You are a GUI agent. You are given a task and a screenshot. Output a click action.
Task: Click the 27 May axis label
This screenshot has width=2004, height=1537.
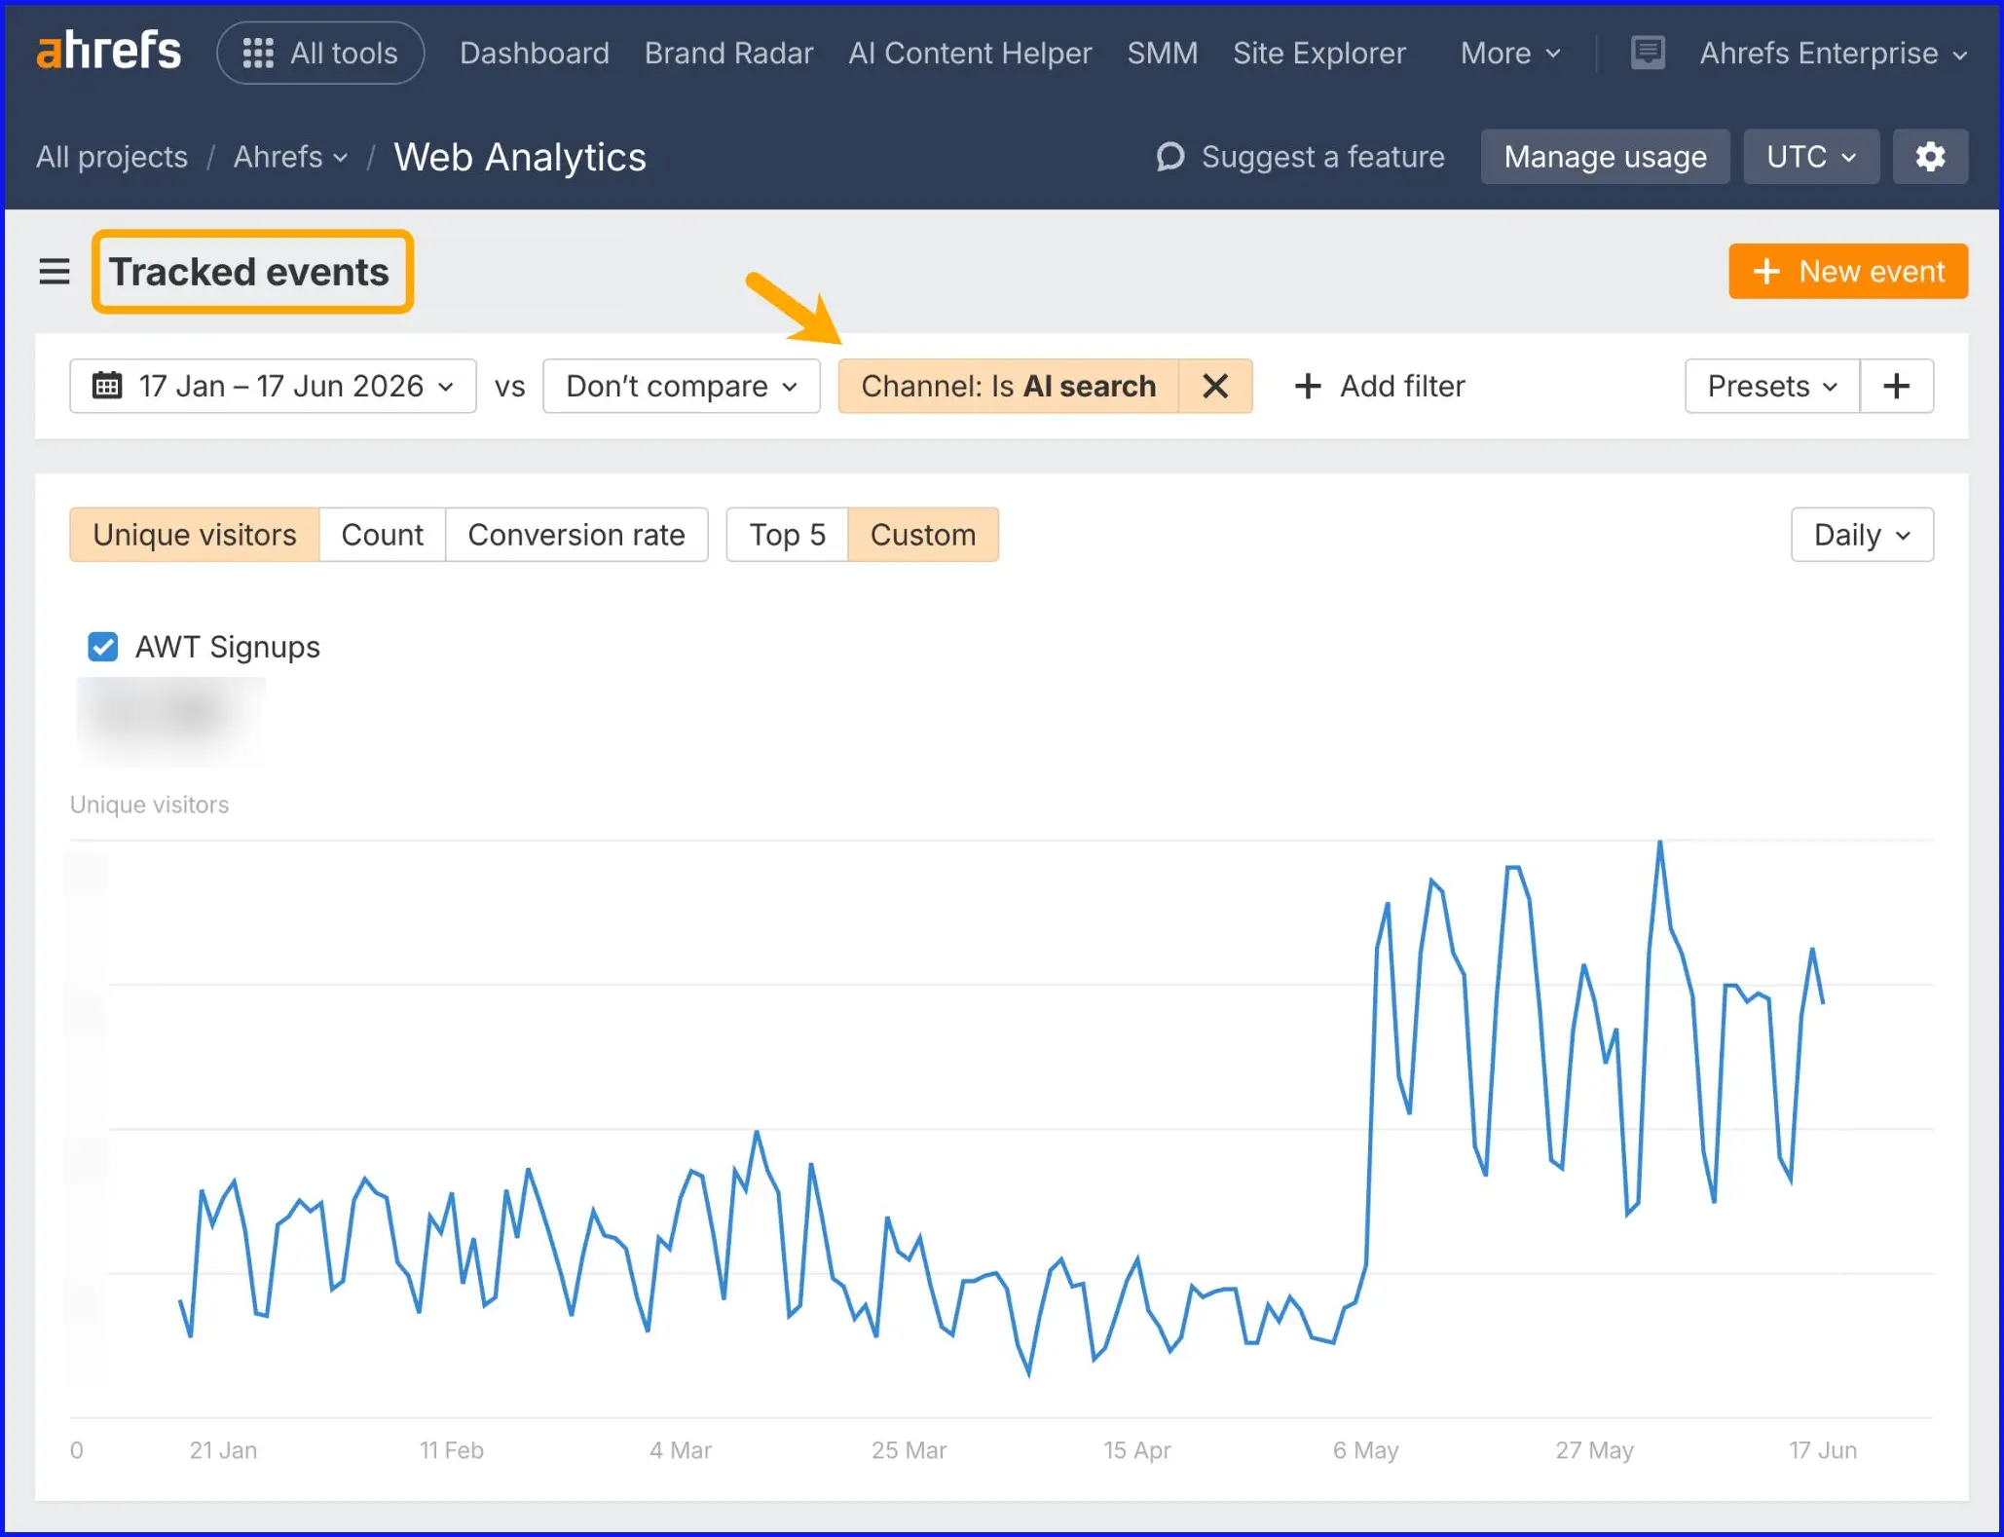pyautogui.click(x=1594, y=1450)
